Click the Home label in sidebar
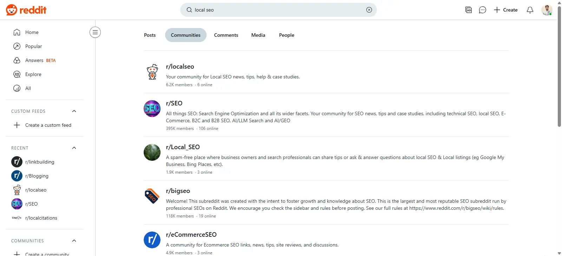Screen dimensions: 562x256 click(32, 32)
